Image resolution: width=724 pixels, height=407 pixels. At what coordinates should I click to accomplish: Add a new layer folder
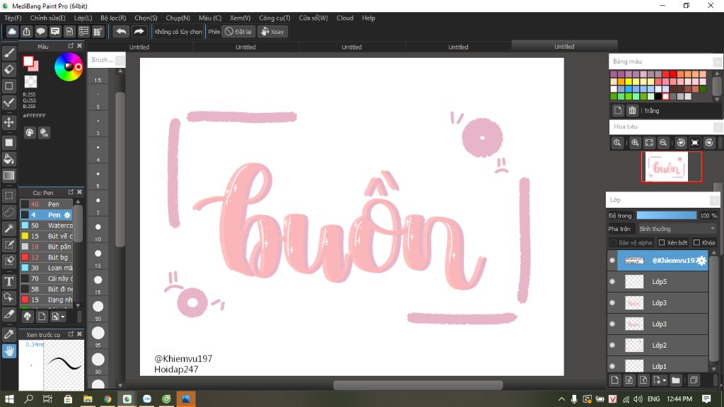(x=676, y=380)
